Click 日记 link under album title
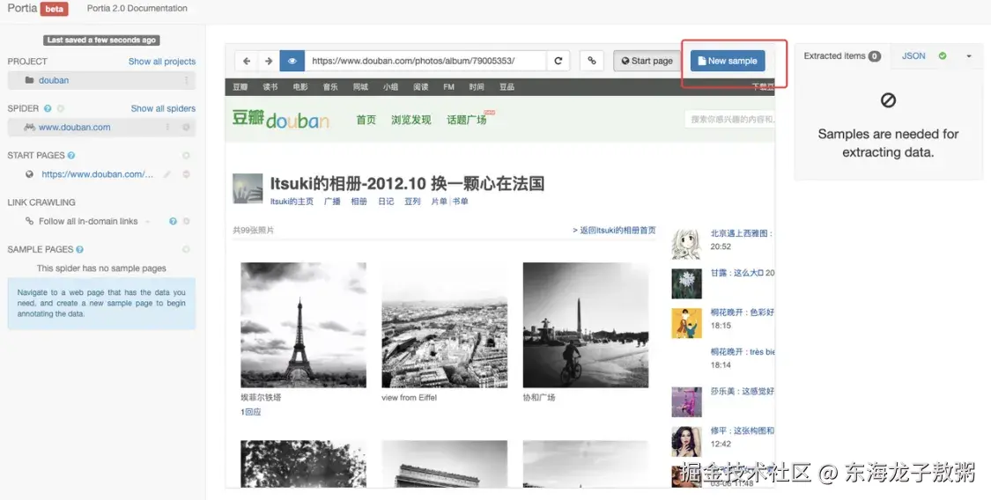This screenshot has height=500, width=991. point(386,202)
